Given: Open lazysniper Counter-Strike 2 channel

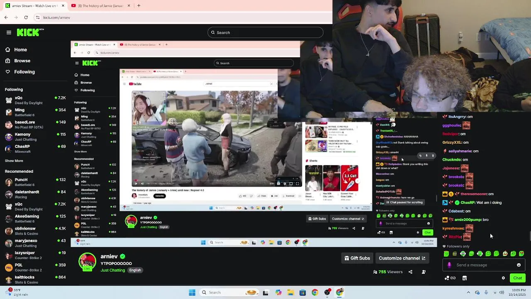Looking at the screenshot, I should coord(35,255).
